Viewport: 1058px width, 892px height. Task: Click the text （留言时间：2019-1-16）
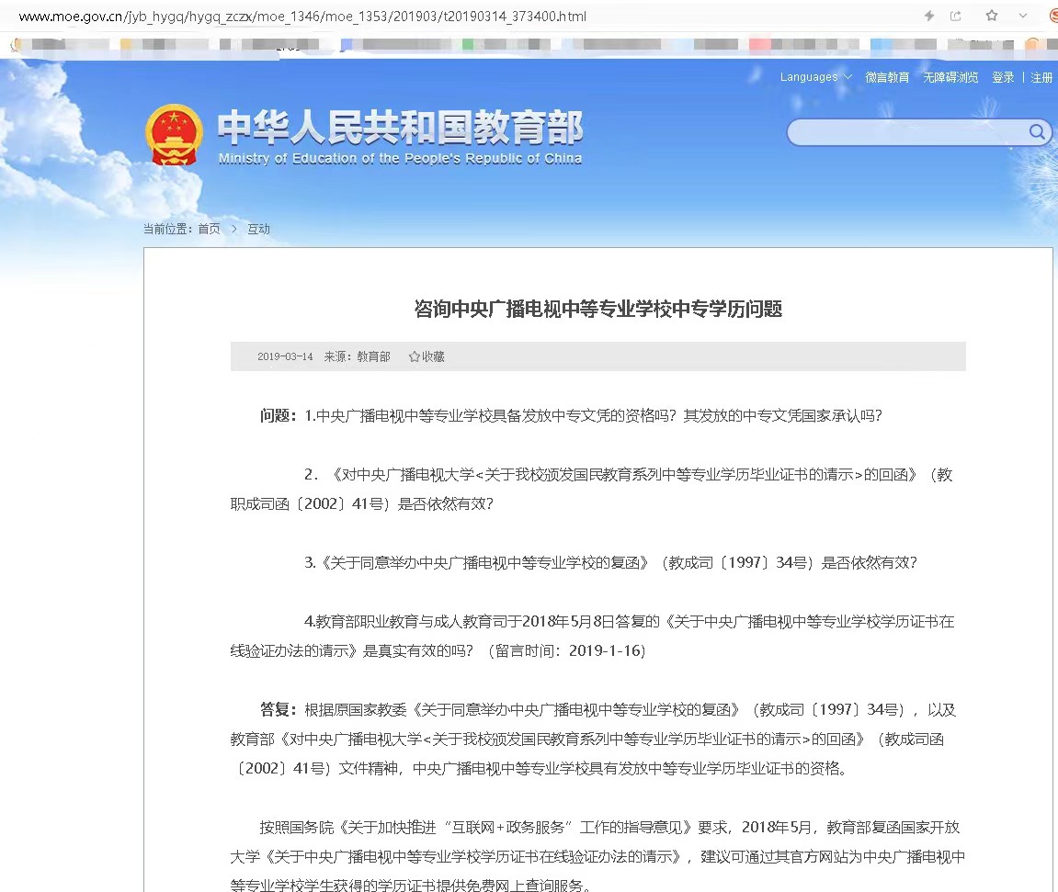tap(567, 651)
